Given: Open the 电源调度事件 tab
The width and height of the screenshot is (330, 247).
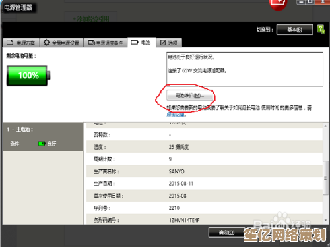Looking at the screenshot, I should (x=106, y=43).
